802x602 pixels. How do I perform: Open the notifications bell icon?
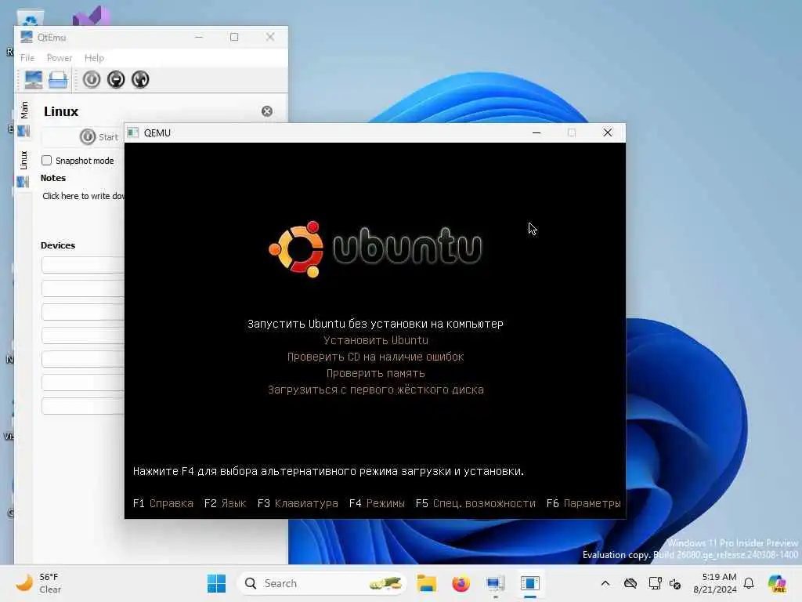click(749, 583)
